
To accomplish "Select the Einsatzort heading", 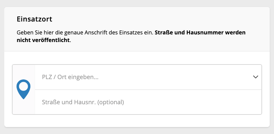I will pos(34,19).
